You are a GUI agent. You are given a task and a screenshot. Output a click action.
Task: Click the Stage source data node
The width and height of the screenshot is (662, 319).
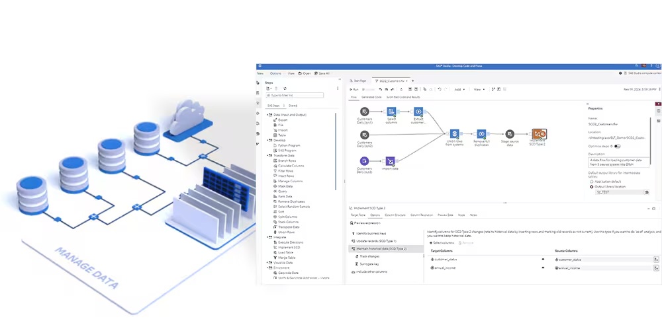510,133
